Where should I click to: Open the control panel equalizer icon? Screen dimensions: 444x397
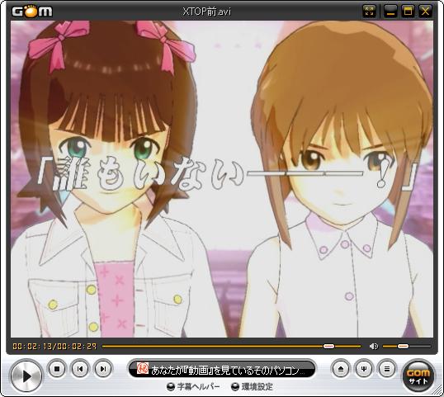tap(364, 369)
